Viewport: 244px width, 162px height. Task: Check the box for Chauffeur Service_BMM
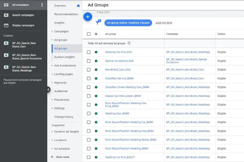pos(88,78)
